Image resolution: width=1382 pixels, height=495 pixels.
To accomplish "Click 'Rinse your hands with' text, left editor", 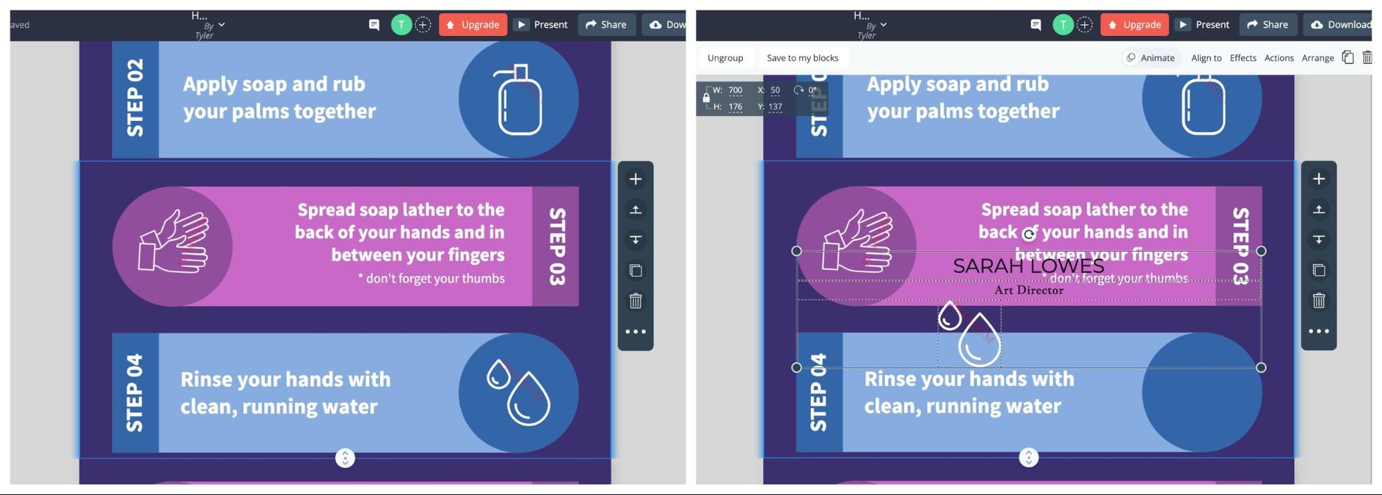I will point(286,380).
